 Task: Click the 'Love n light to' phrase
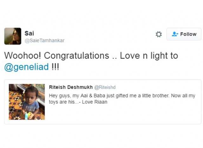click(x=149, y=56)
